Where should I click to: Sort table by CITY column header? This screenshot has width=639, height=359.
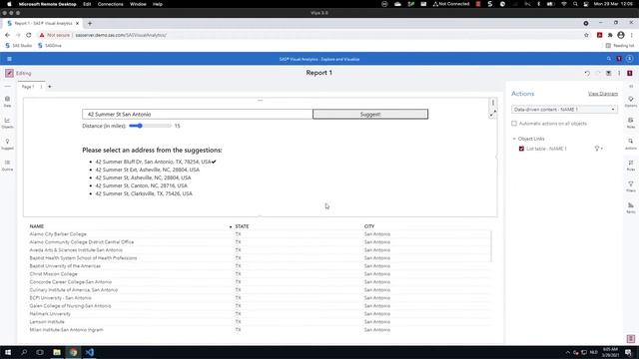[369, 226]
